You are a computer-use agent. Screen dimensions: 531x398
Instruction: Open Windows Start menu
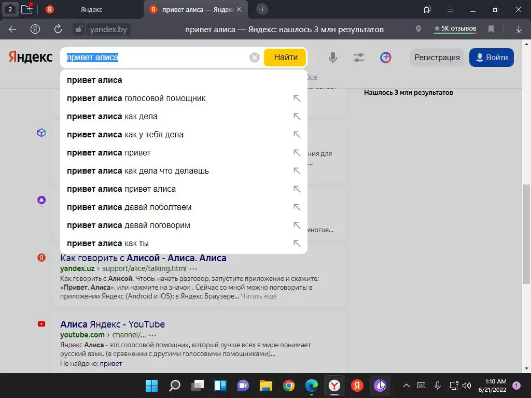(151, 386)
